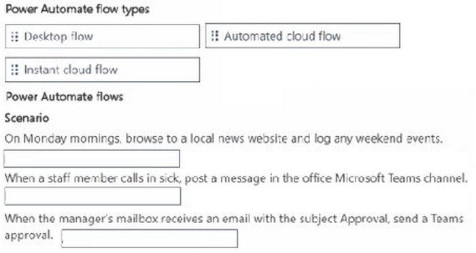Click the 'Scenario' label

pyautogui.click(x=27, y=118)
